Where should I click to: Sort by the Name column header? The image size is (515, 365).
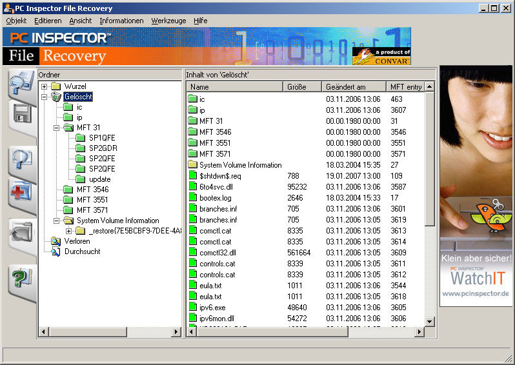(235, 86)
